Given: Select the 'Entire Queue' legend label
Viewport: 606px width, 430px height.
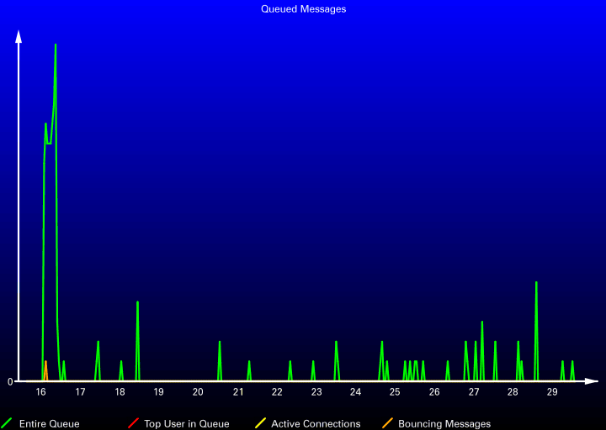Looking at the screenshot, I should tap(49, 424).
